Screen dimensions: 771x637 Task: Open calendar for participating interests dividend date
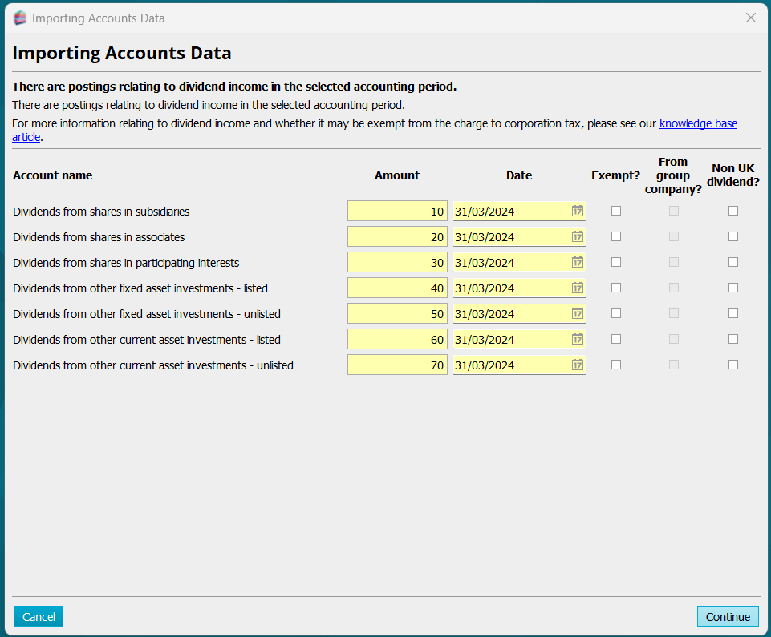pos(577,263)
